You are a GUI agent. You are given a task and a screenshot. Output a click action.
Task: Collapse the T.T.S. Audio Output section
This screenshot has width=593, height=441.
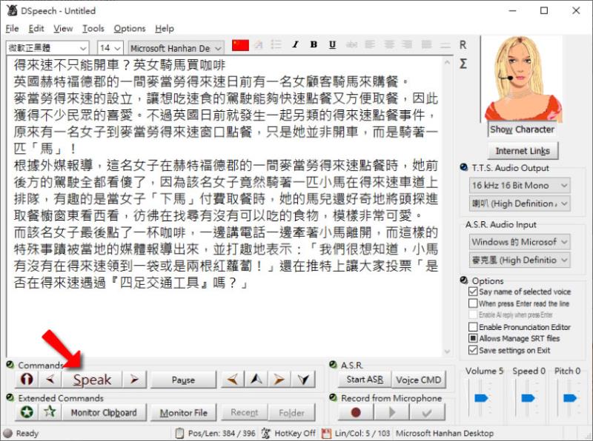click(x=464, y=167)
